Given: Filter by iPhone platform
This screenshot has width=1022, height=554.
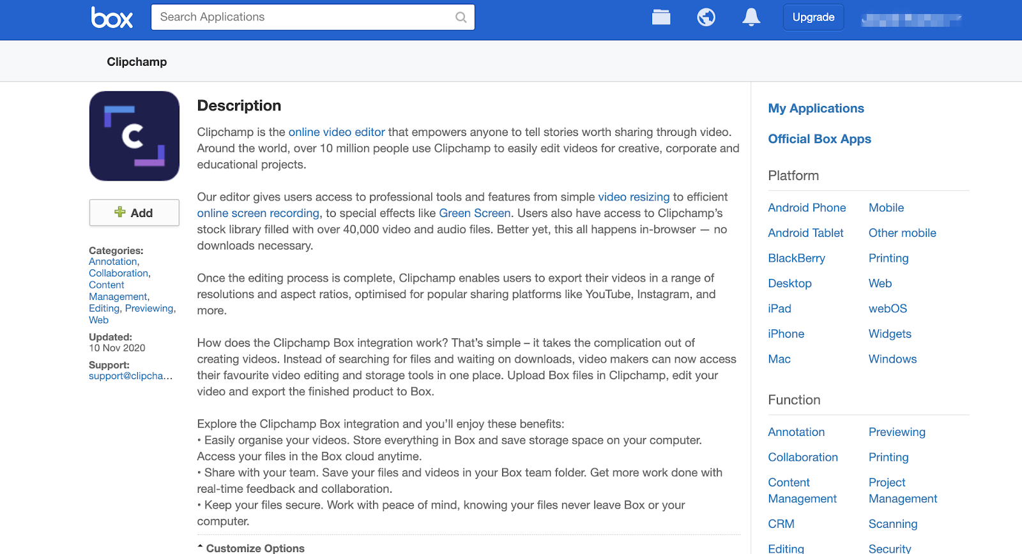Looking at the screenshot, I should [x=786, y=334].
